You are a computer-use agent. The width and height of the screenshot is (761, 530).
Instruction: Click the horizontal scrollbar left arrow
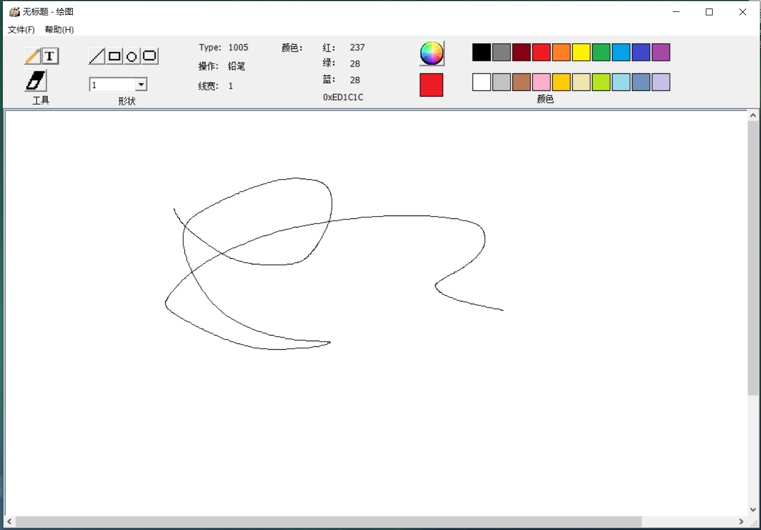(10, 521)
